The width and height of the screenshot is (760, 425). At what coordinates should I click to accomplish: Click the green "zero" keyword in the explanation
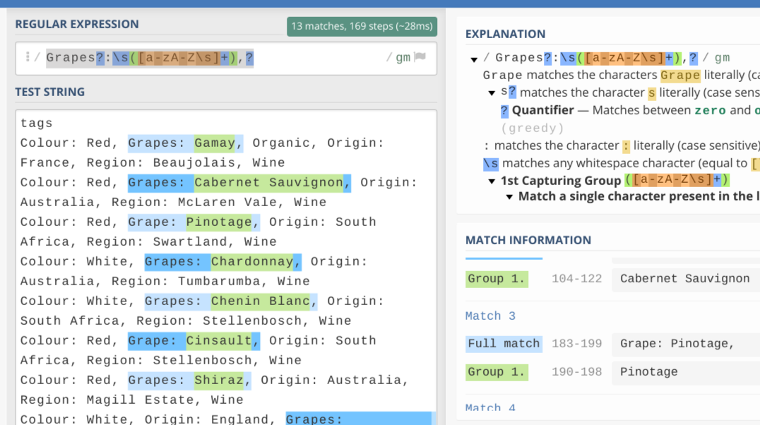710,111
